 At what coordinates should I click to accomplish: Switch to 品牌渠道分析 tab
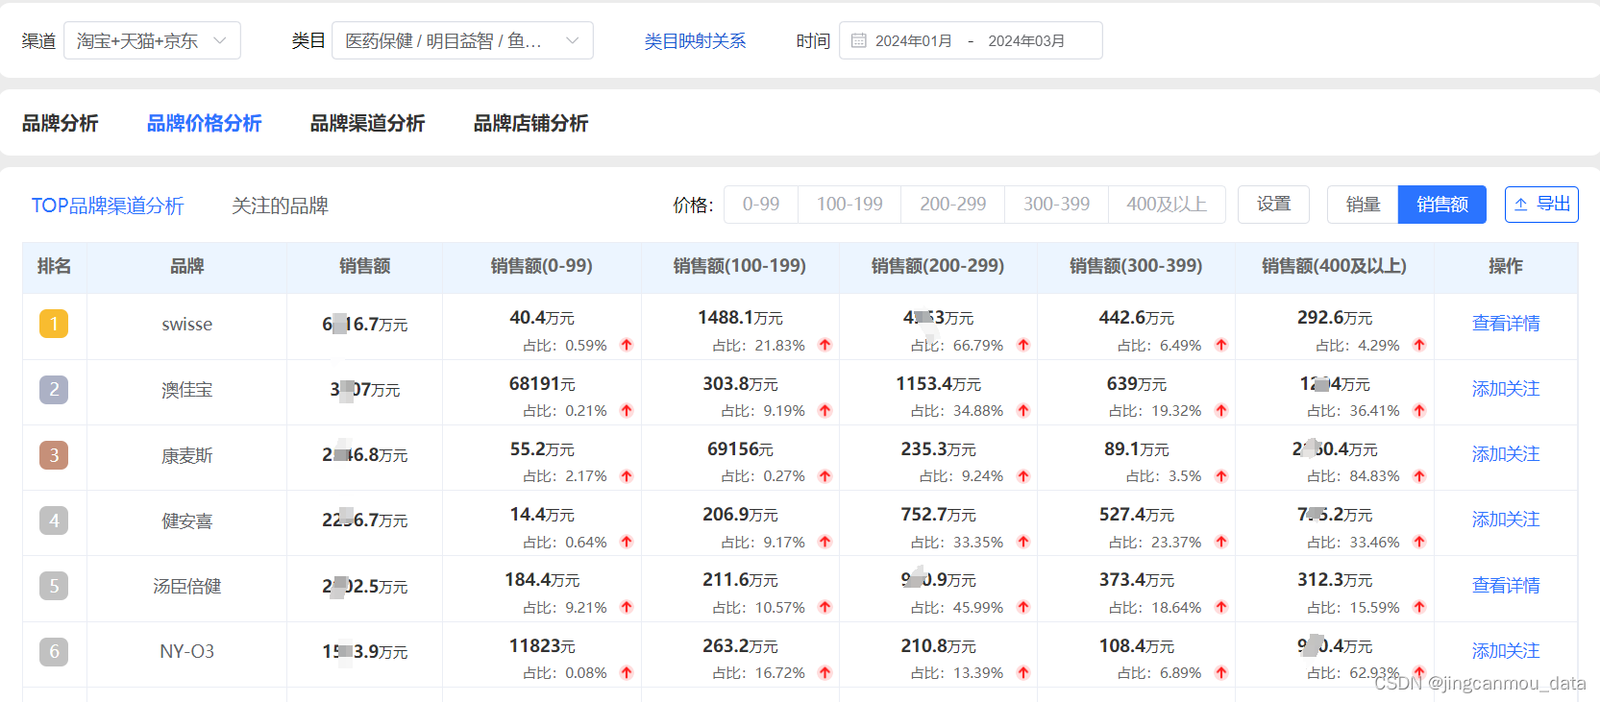click(367, 123)
